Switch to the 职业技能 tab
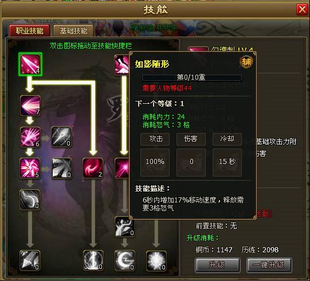Screen dimensions: 310x281 click(29, 31)
